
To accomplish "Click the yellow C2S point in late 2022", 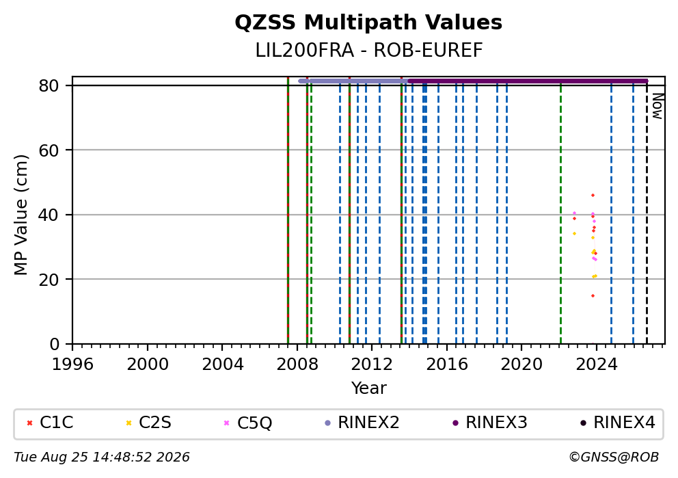I will tap(574, 234).
